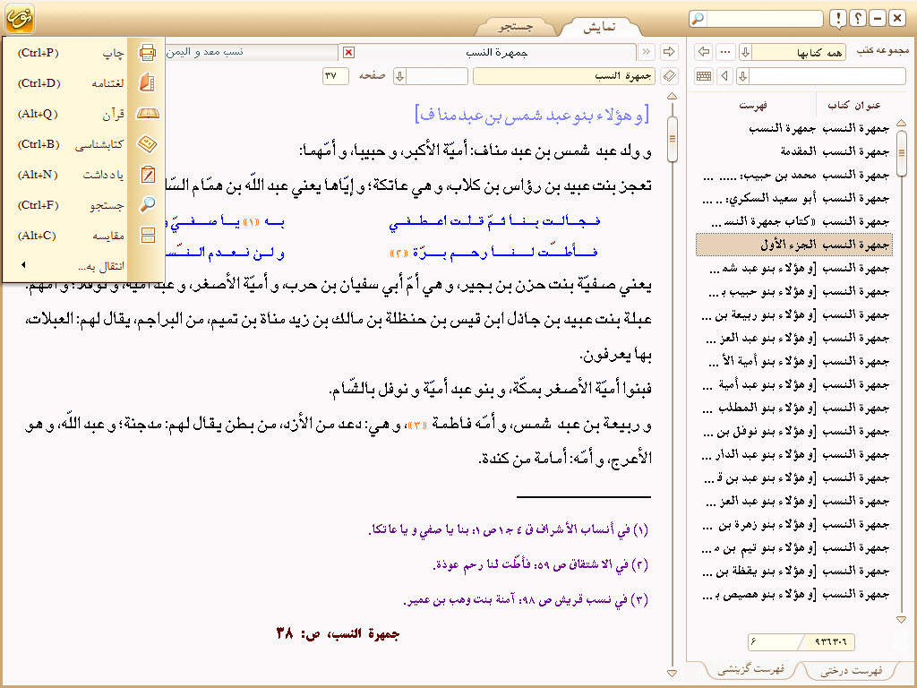Viewport: 917px width, 688px height.
Task: Click the Noor logo application menu button
Action: [20, 18]
